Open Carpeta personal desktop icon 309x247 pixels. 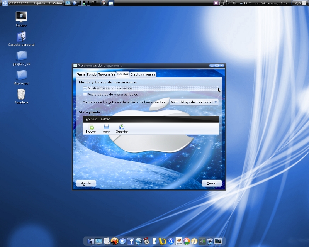pyautogui.click(x=21, y=39)
